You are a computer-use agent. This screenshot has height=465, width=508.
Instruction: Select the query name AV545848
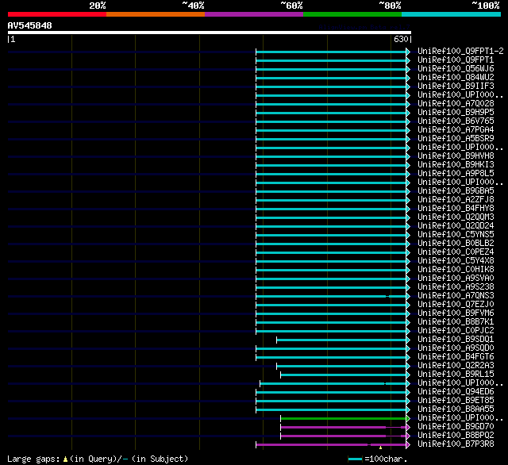30,25
